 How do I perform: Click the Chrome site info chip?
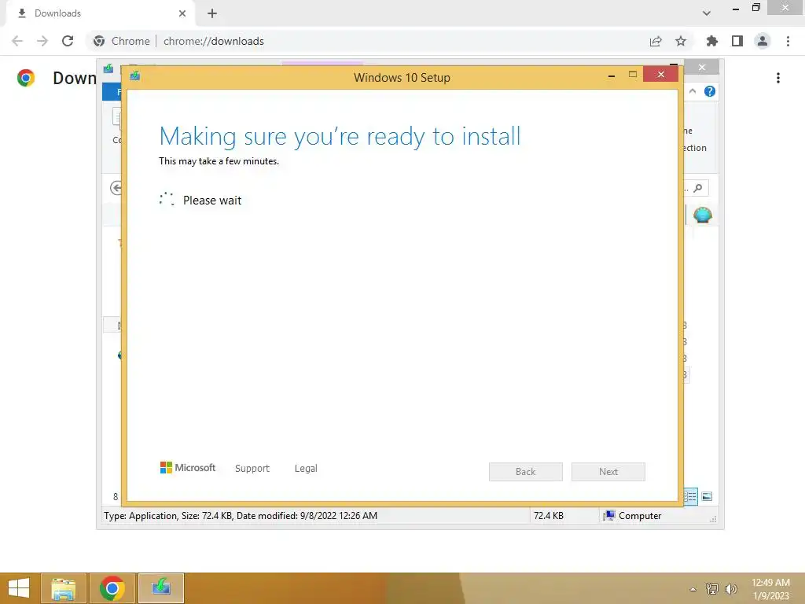point(122,41)
